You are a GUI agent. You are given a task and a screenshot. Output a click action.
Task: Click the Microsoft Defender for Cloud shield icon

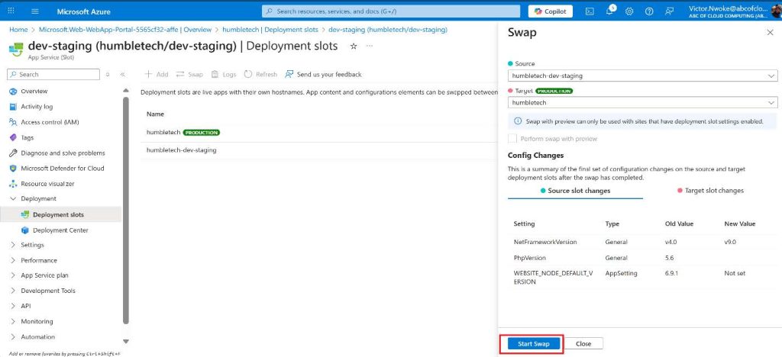(x=13, y=169)
